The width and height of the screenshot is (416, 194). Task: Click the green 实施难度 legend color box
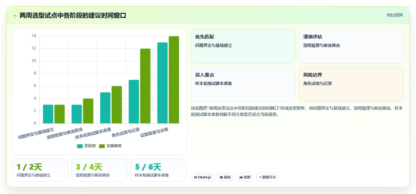pyautogui.click(x=102, y=146)
